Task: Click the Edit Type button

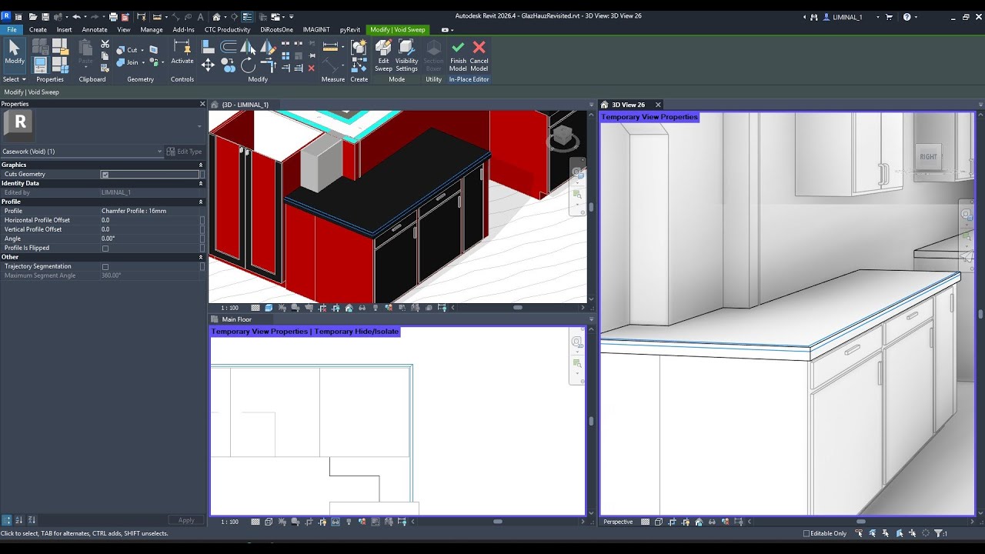Action: (x=185, y=152)
